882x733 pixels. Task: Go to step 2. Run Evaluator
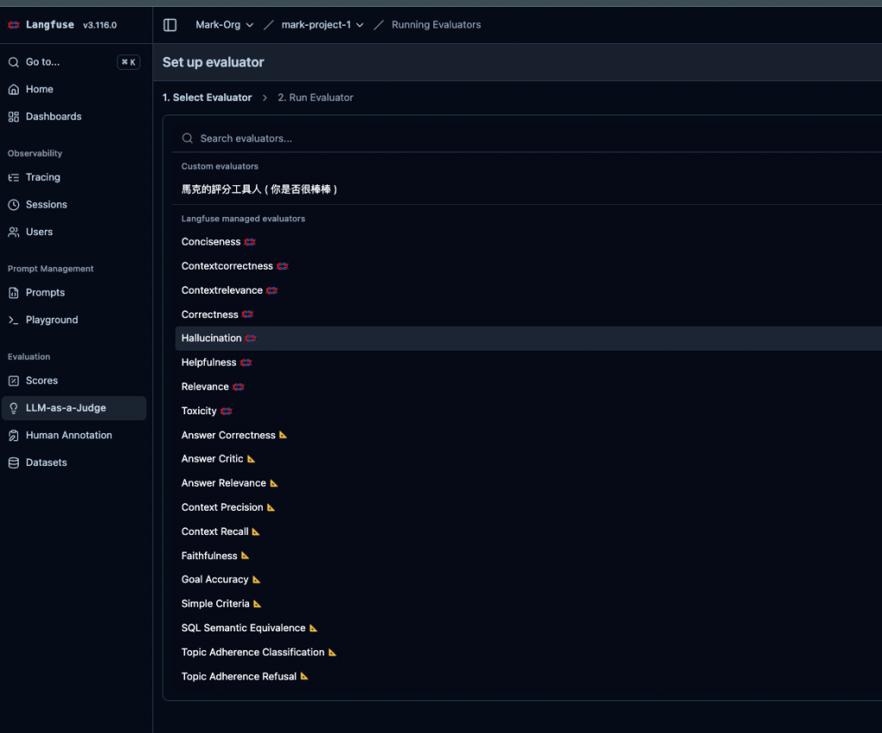tap(315, 97)
